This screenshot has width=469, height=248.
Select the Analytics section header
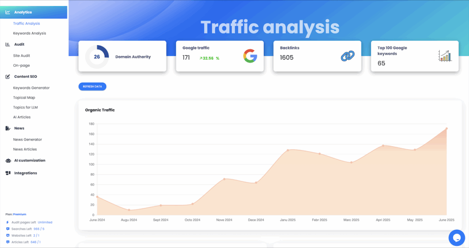(33, 12)
